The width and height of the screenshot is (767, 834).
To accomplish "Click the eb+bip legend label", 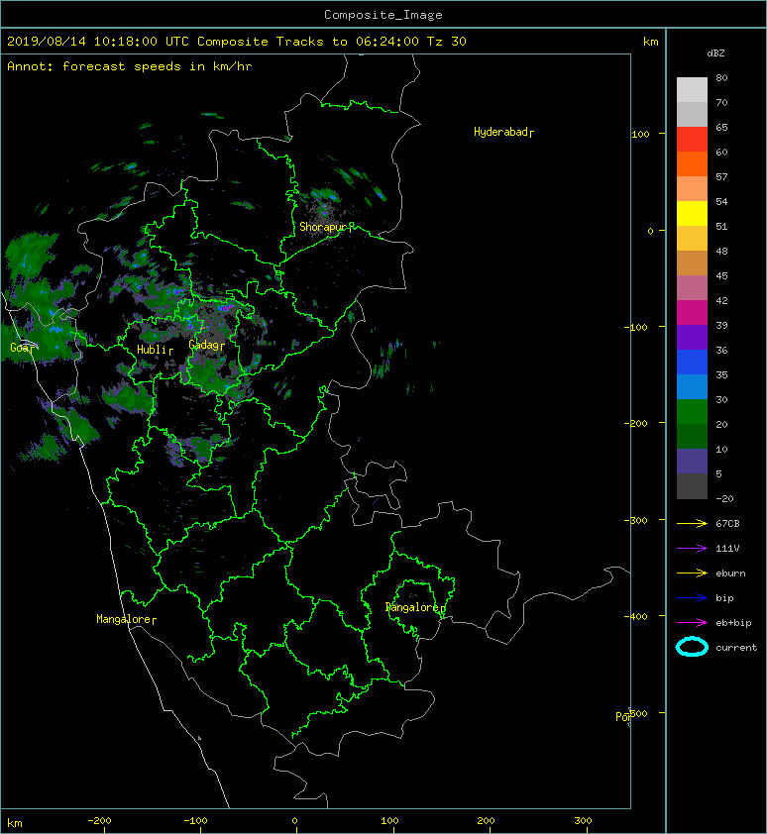I will click(733, 623).
